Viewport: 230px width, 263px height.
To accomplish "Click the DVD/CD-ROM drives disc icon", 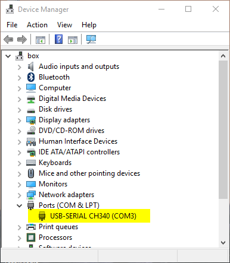I will (x=31, y=131).
